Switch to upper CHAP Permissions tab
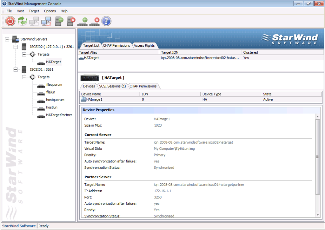This screenshot has width=325, height=230. pyautogui.click(x=116, y=45)
